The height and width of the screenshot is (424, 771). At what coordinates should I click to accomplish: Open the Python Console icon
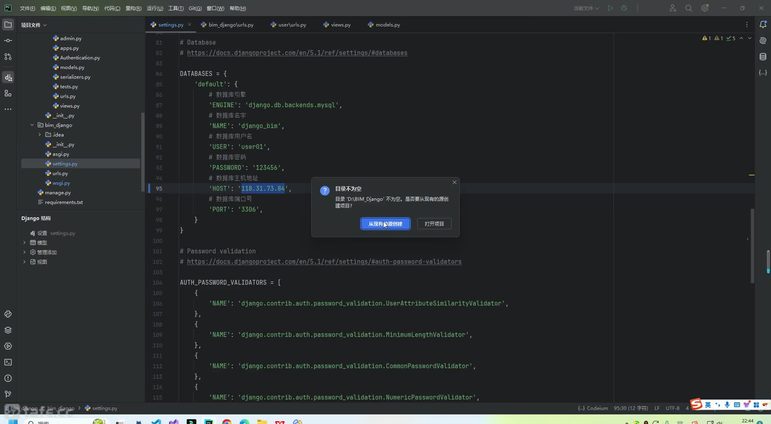(x=8, y=314)
